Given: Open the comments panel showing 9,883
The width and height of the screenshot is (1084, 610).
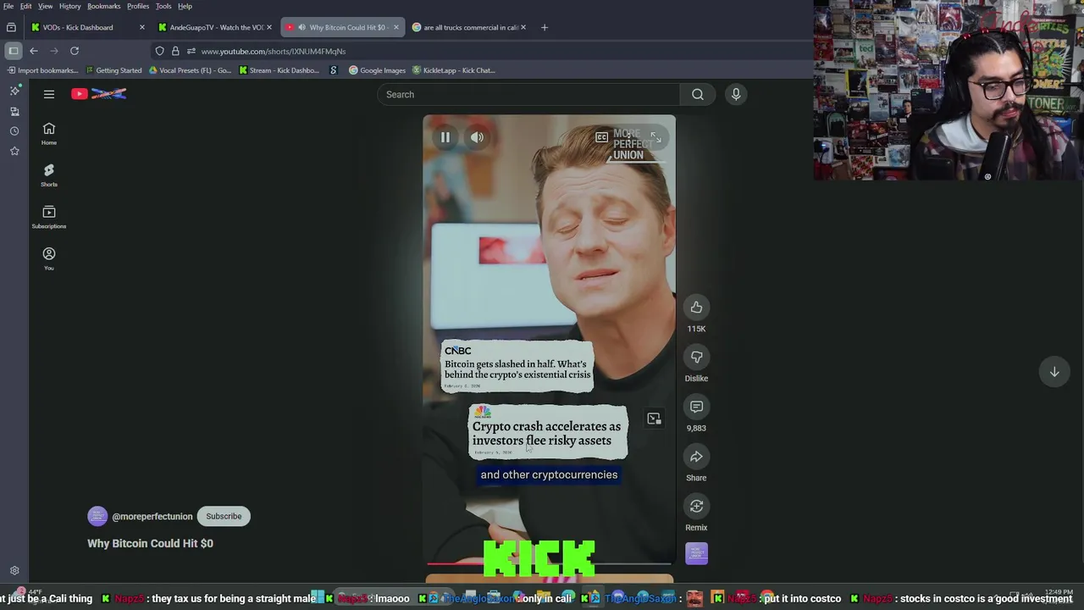Looking at the screenshot, I should click(696, 408).
